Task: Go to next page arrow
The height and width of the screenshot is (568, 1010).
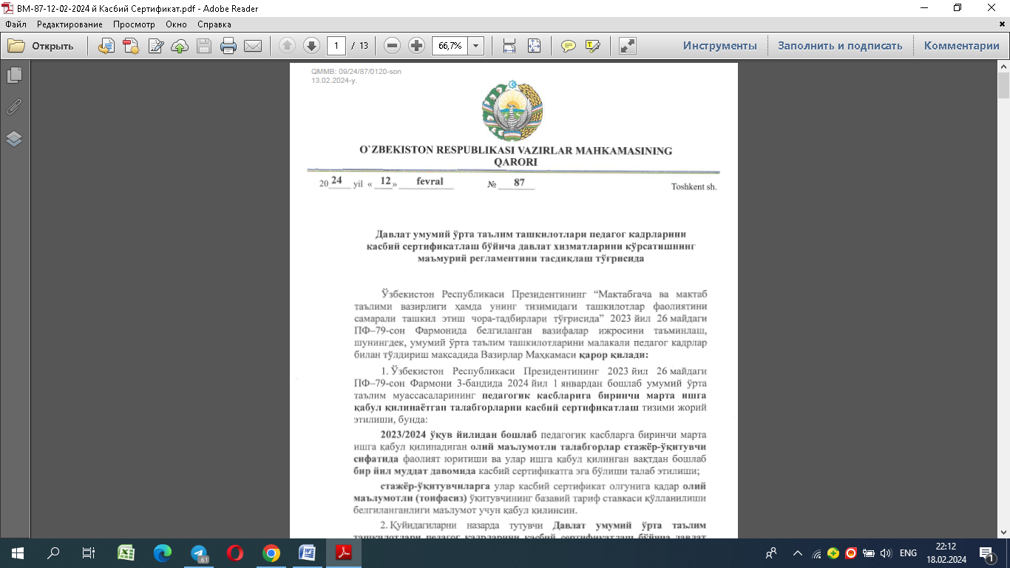Action: [x=311, y=46]
